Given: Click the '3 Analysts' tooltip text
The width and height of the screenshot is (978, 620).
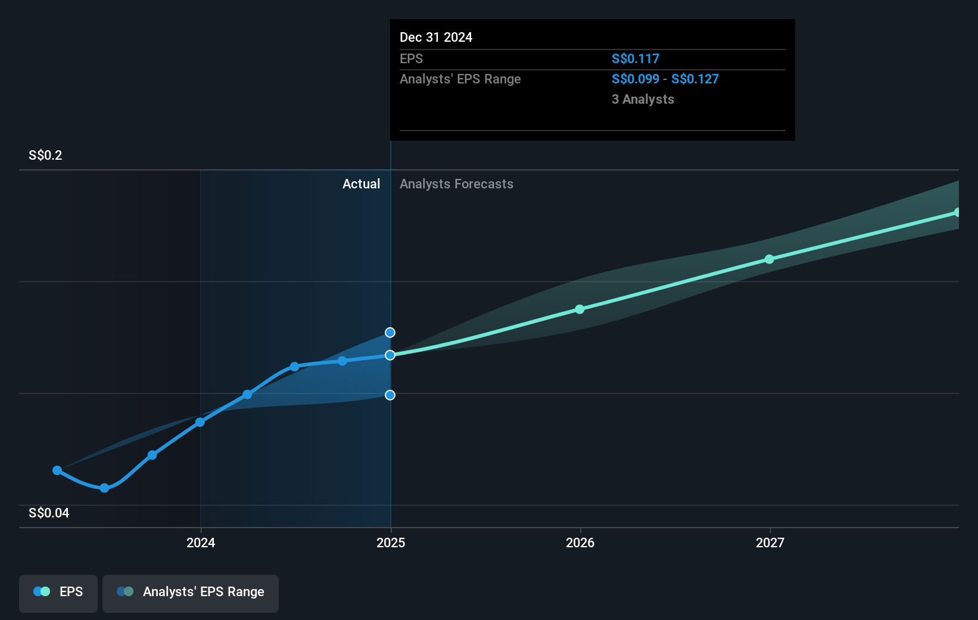Looking at the screenshot, I should (643, 100).
